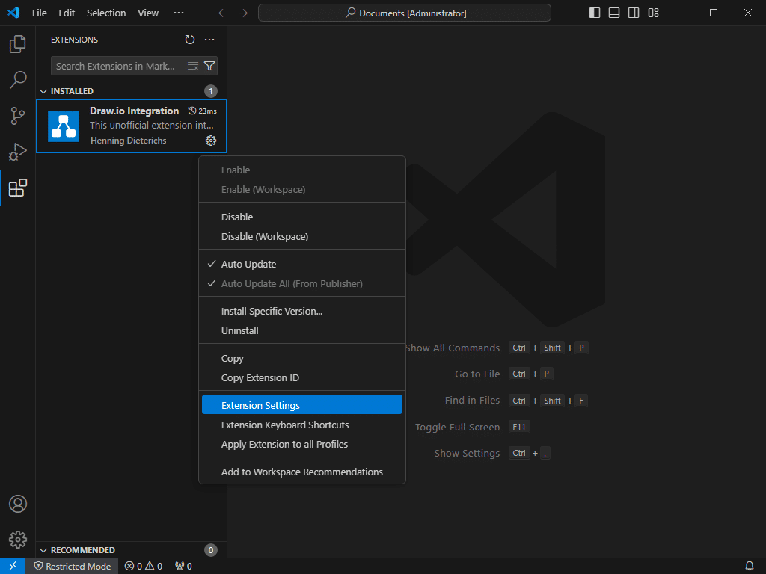Click the Toggle Full Screen hint
This screenshot has height=574, width=766.
coord(457,427)
